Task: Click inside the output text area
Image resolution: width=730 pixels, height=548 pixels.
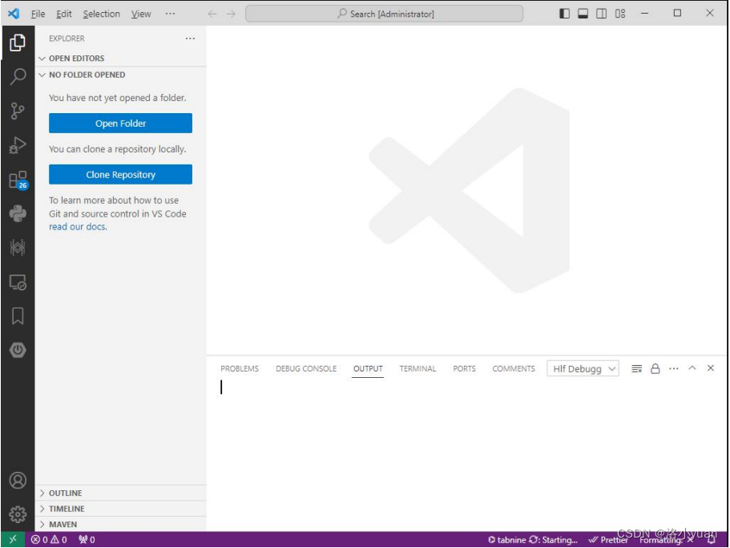Action: pyautogui.click(x=466, y=454)
